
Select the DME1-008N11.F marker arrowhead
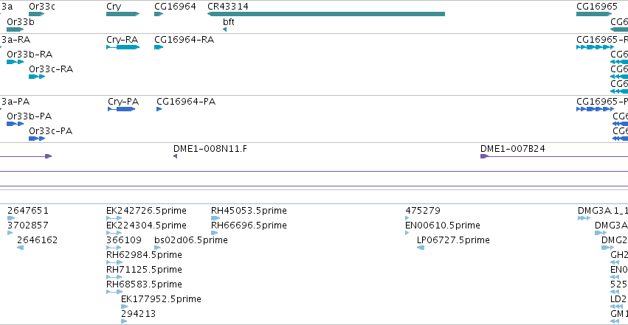pyautogui.click(x=175, y=156)
